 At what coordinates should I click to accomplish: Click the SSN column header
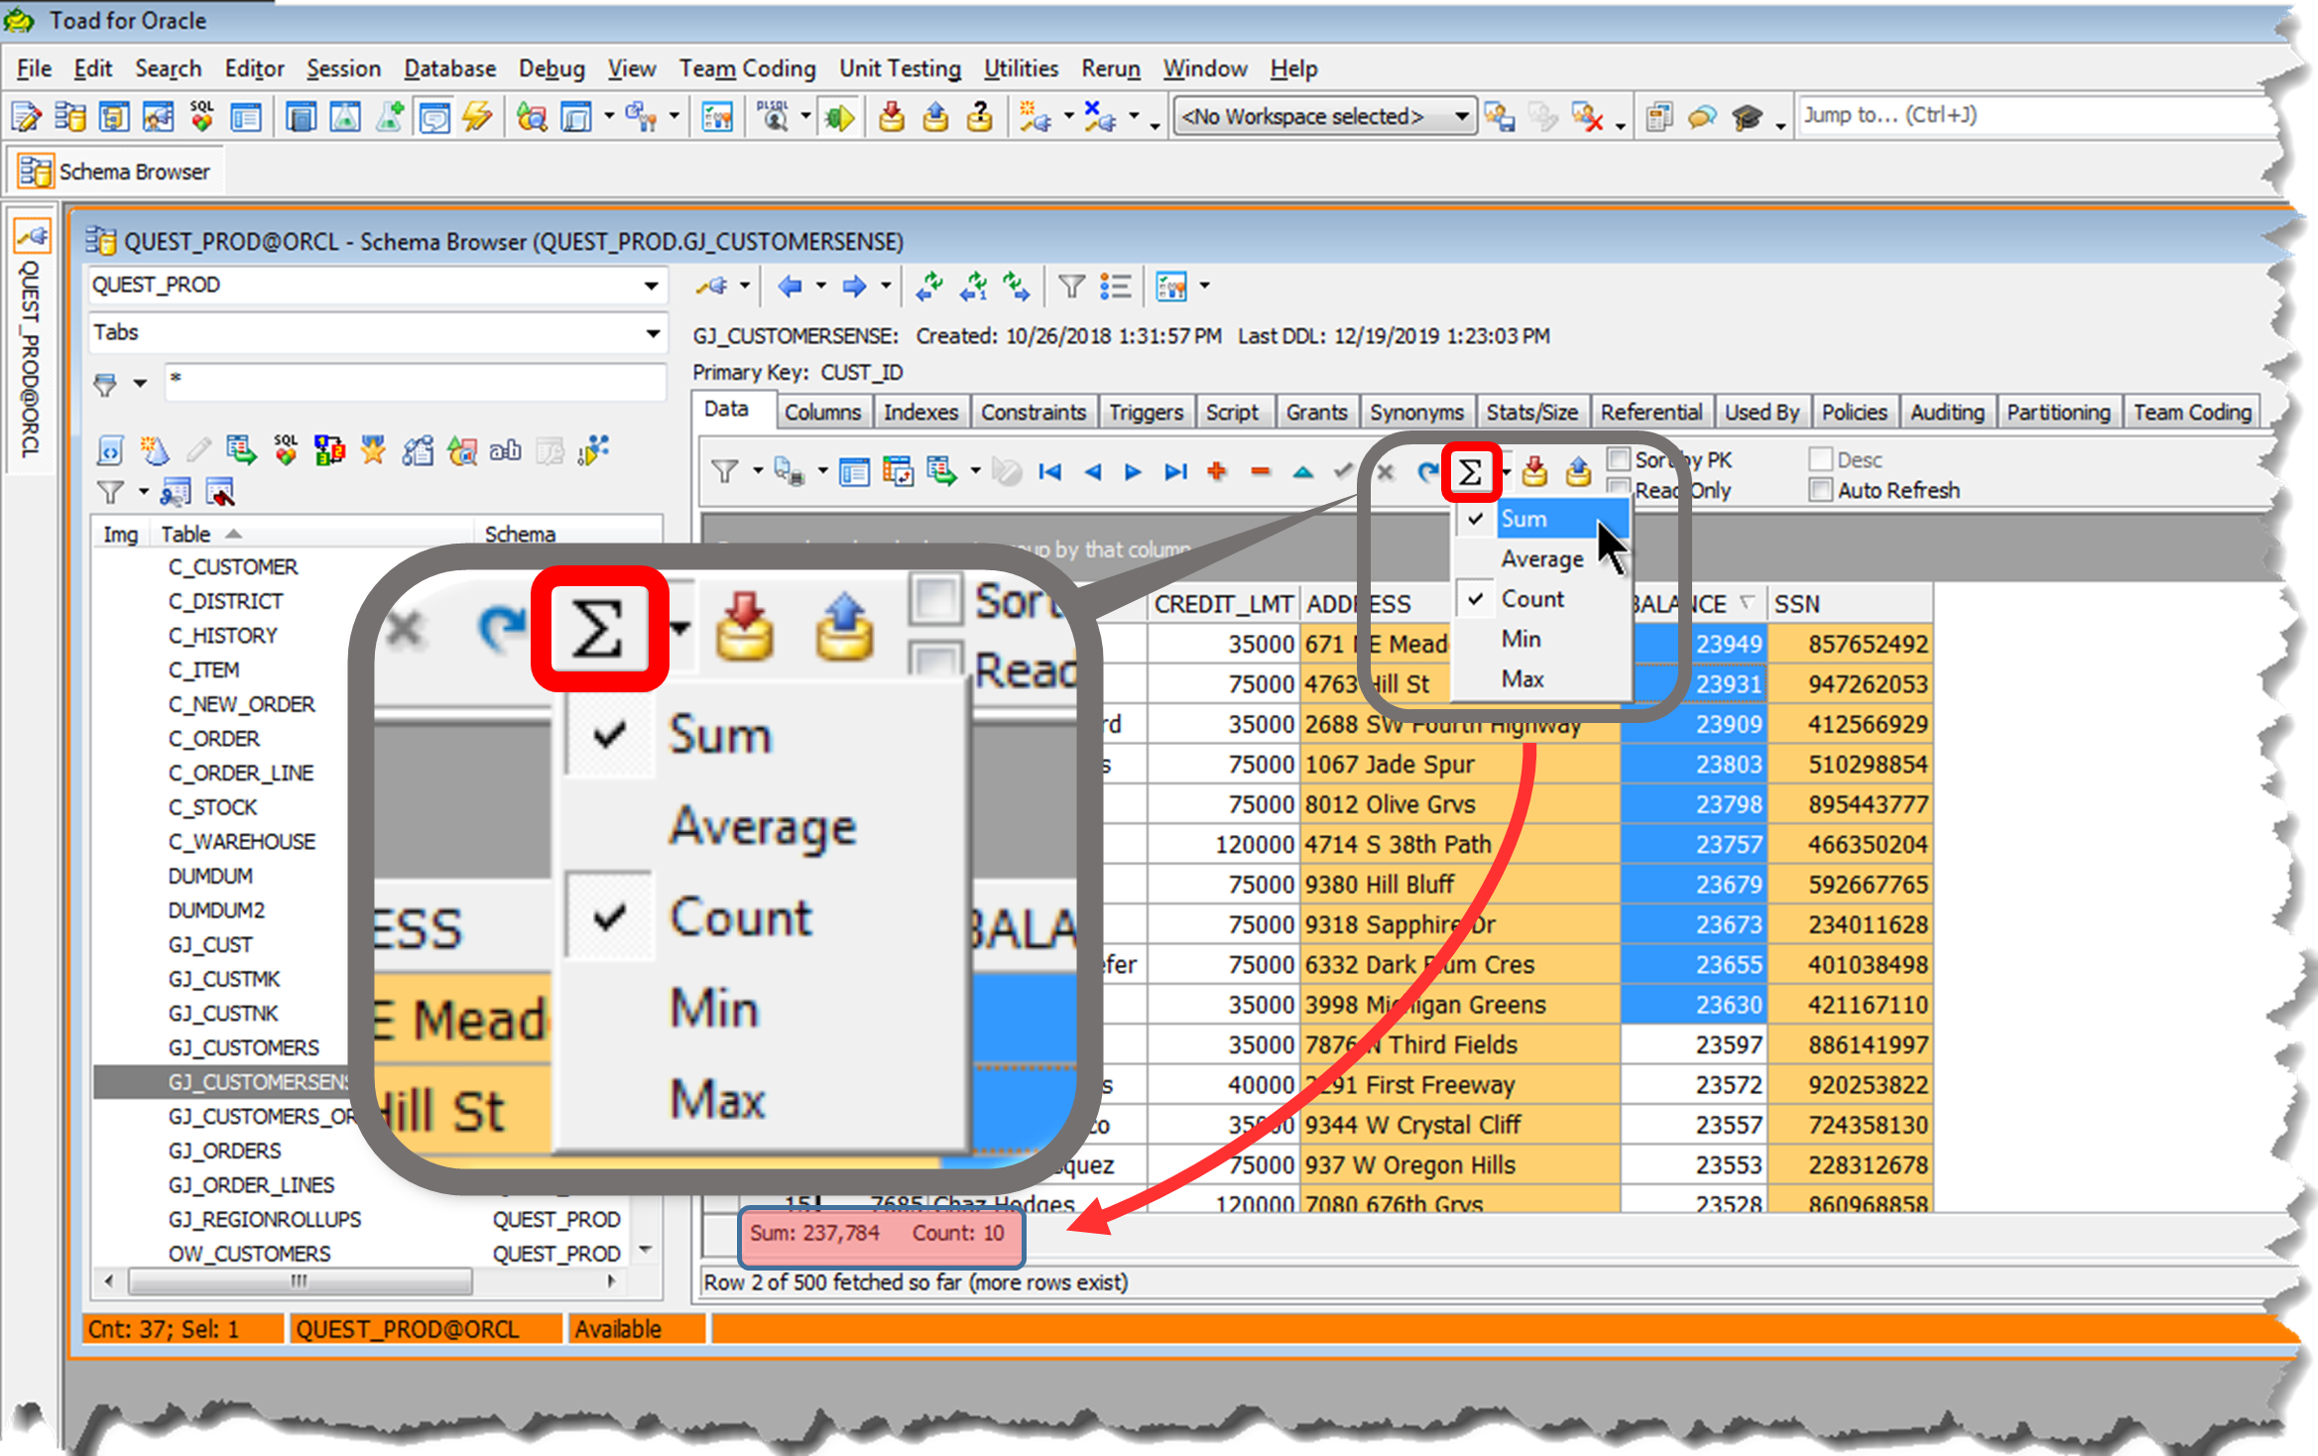coord(1849,604)
